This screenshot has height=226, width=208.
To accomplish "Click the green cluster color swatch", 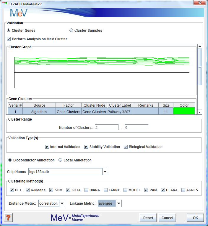I will coord(184,112).
